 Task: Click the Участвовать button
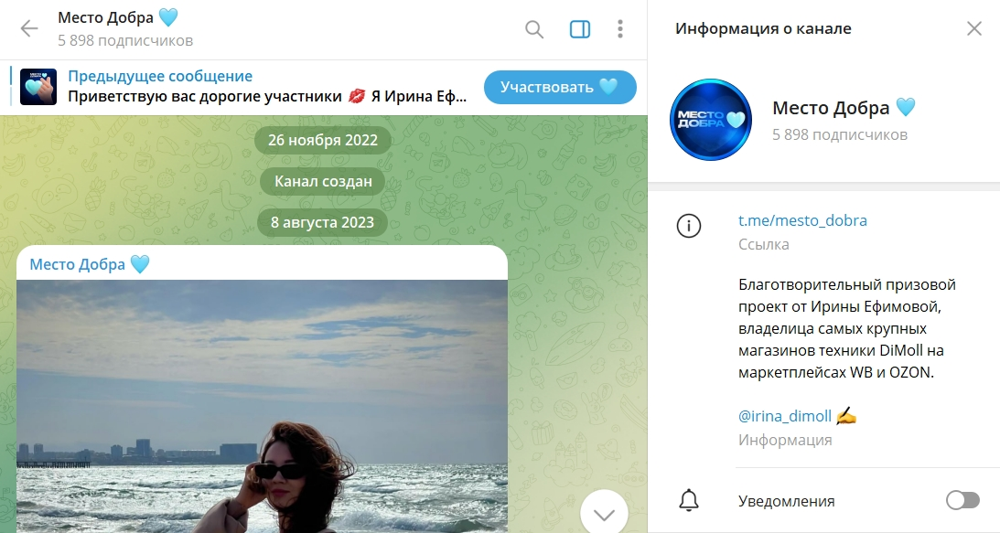tap(560, 88)
